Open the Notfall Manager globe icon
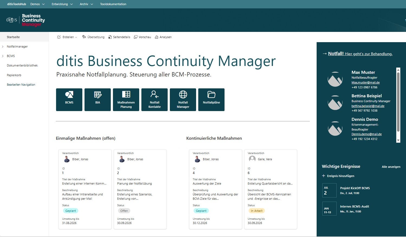The width and height of the screenshot is (406, 237). click(183, 94)
